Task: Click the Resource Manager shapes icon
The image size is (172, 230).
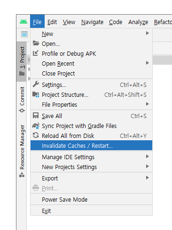Action: pos(22,175)
